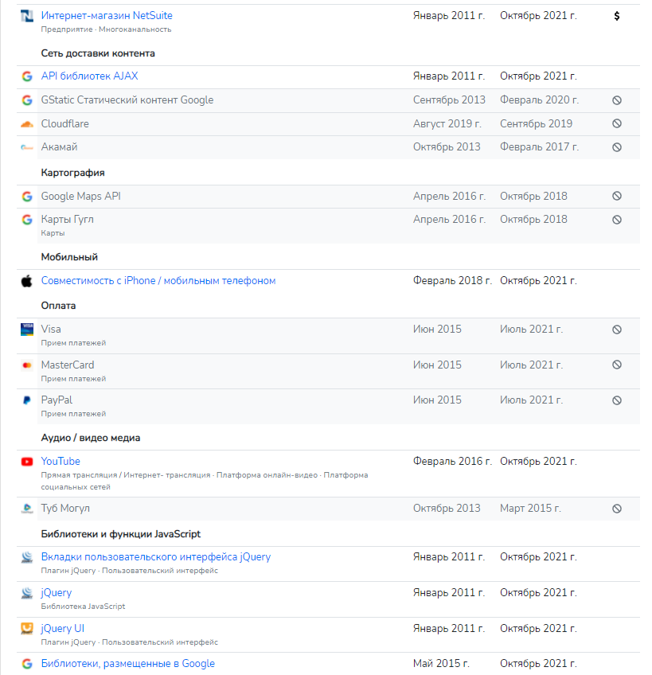Open the Интернет-магазин NetSuite link
The image size is (652, 675).
coord(107,16)
